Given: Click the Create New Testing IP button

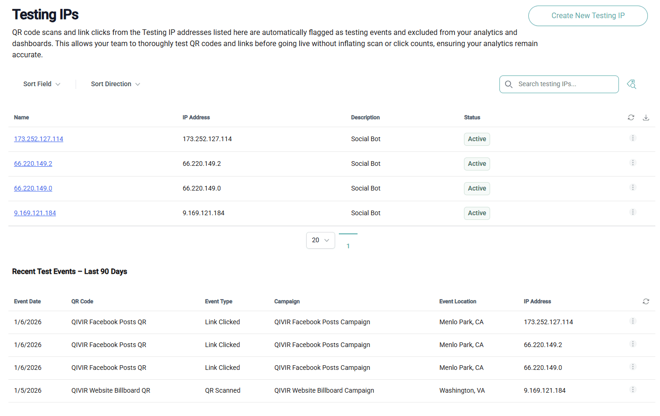Looking at the screenshot, I should (x=588, y=15).
